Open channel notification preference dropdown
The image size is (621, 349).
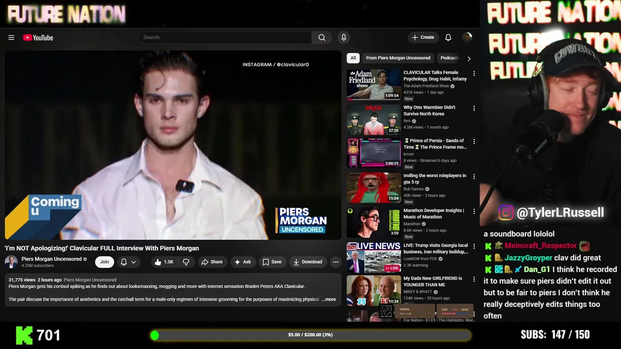pyautogui.click(x=129, y=262)
